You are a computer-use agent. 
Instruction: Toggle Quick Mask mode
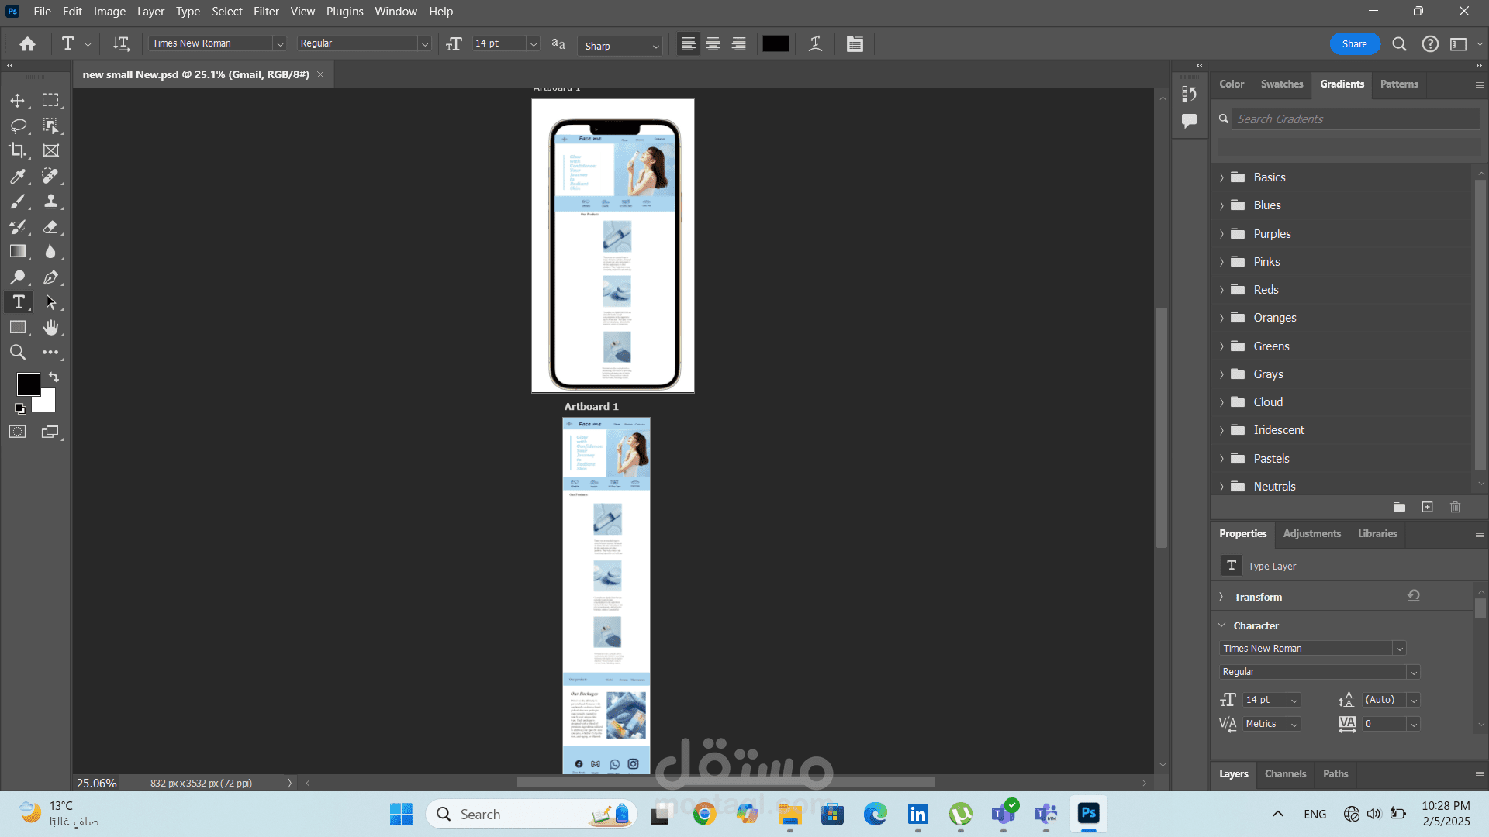coord(18,432)
